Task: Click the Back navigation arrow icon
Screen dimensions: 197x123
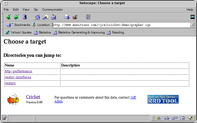Action: click(8, 17)
